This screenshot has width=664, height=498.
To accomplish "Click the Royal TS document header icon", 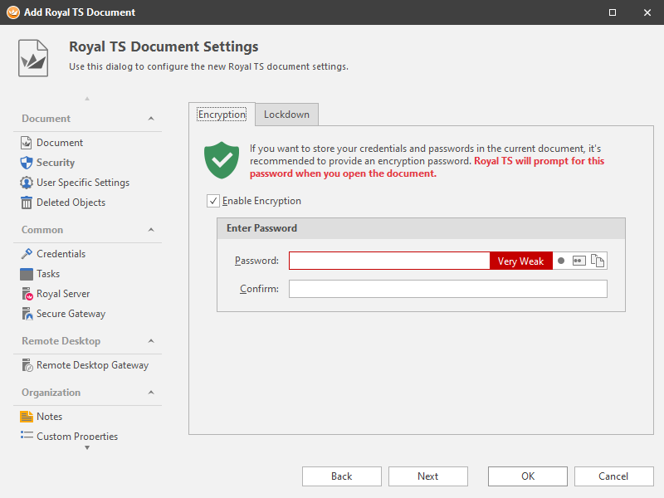I will pos(33,58).
